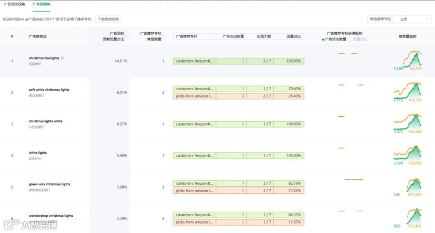The height and width of the screenshot is (233, 435).
Task: Select the 广告活动数量 trend radio option
Action: click(x=334, y=40)
